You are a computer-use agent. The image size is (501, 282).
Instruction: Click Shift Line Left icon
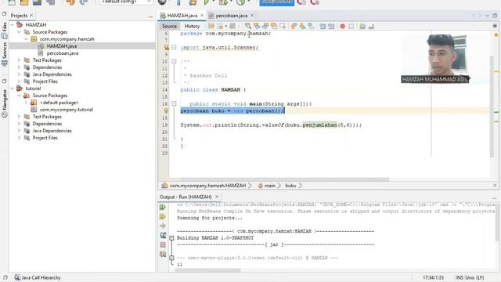[x=323, y=26]
